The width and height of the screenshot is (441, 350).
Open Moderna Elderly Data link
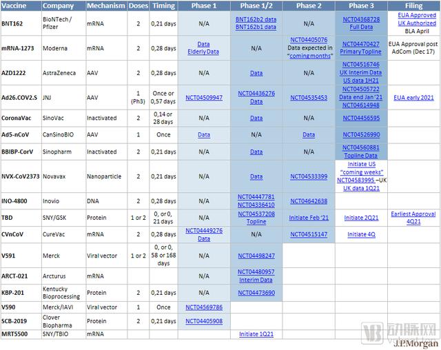tap(203, 52)
